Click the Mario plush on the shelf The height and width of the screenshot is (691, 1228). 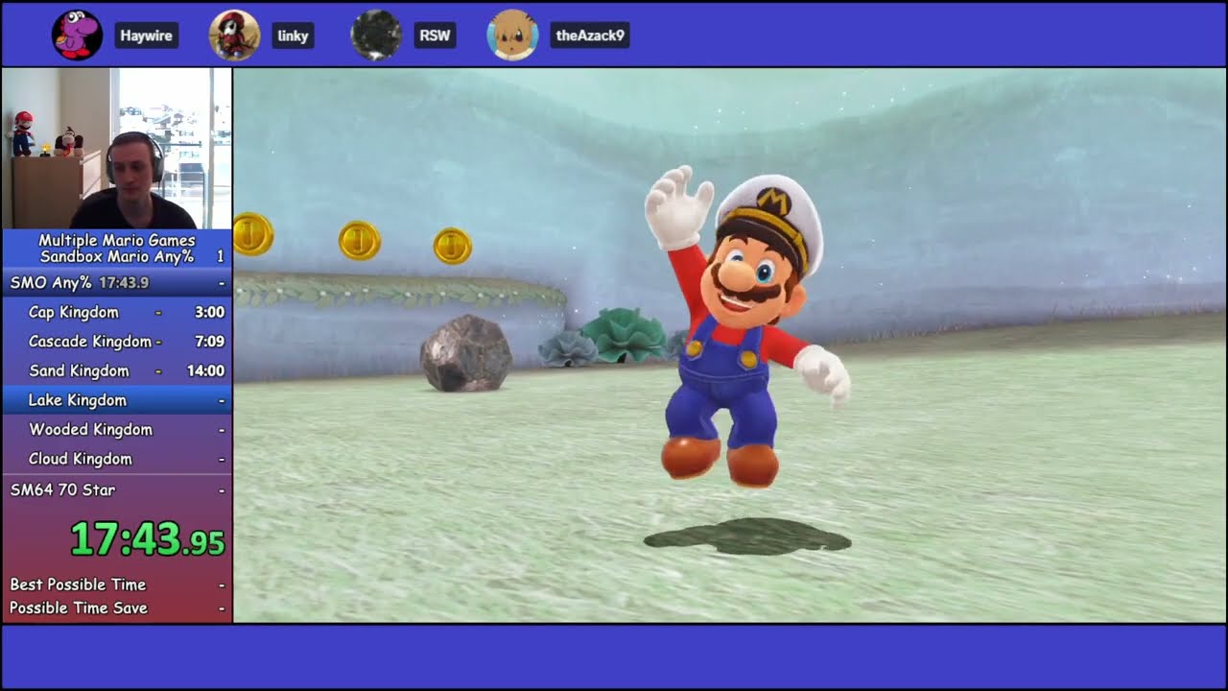coord(22,132)
